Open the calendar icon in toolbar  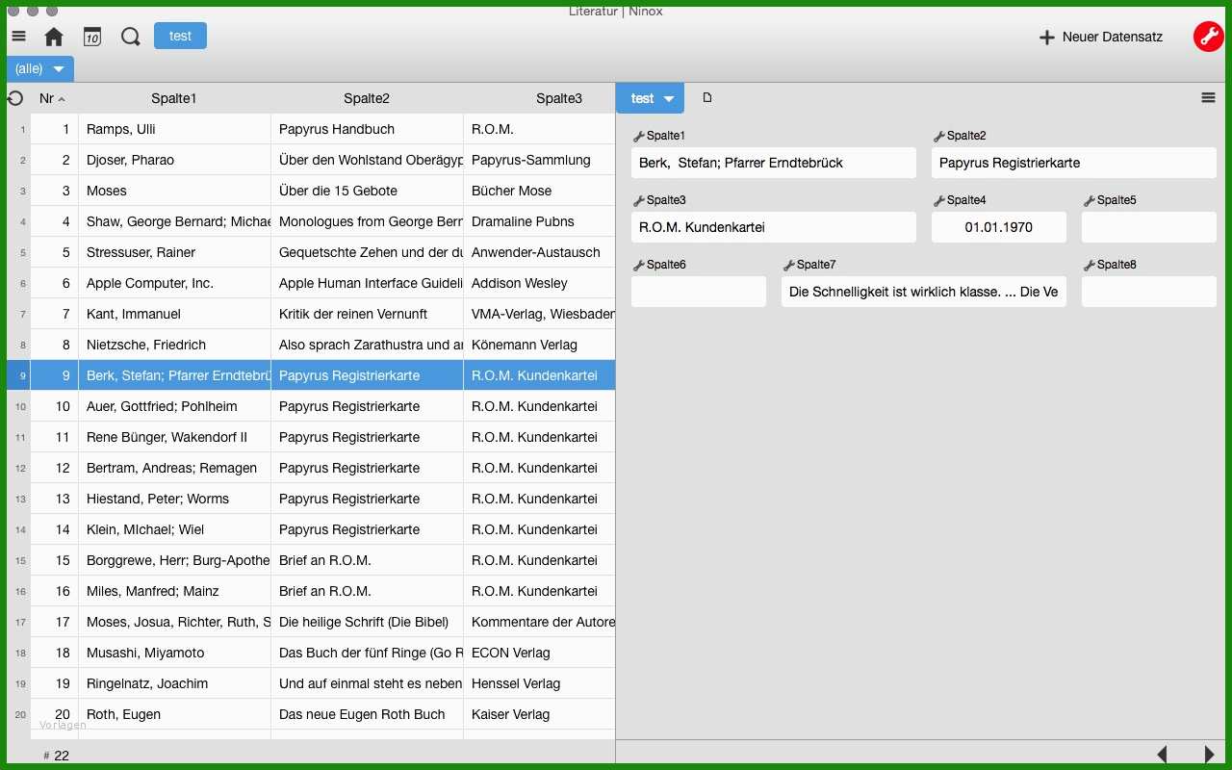coord(91,37)
